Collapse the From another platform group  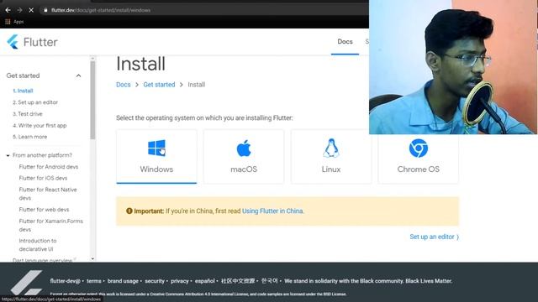(x=8, y=155)
